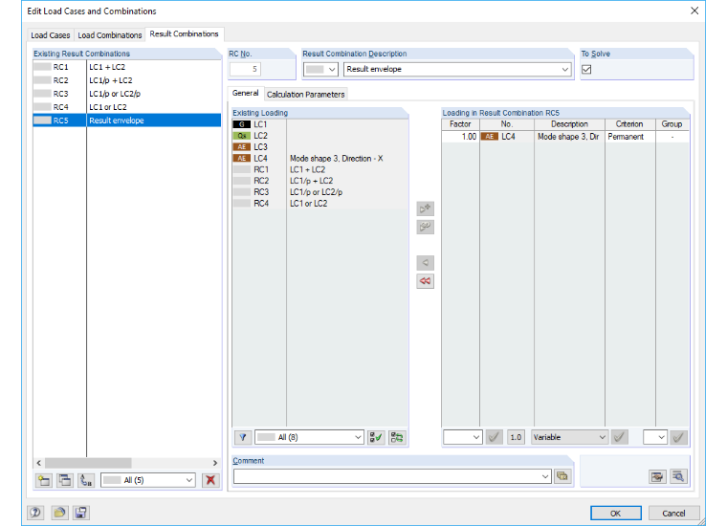Expand the Comment dropdown

click(545, 476)
